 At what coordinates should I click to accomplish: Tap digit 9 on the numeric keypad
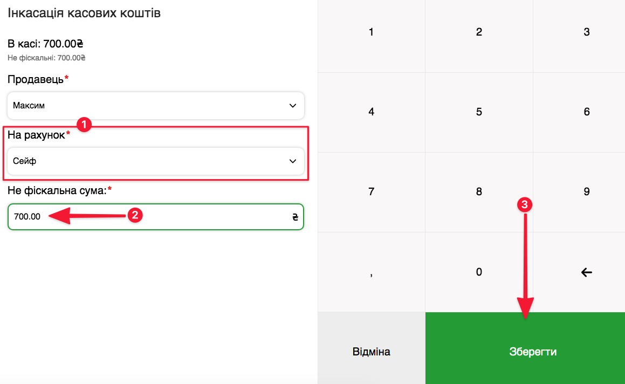coord(587,192)
